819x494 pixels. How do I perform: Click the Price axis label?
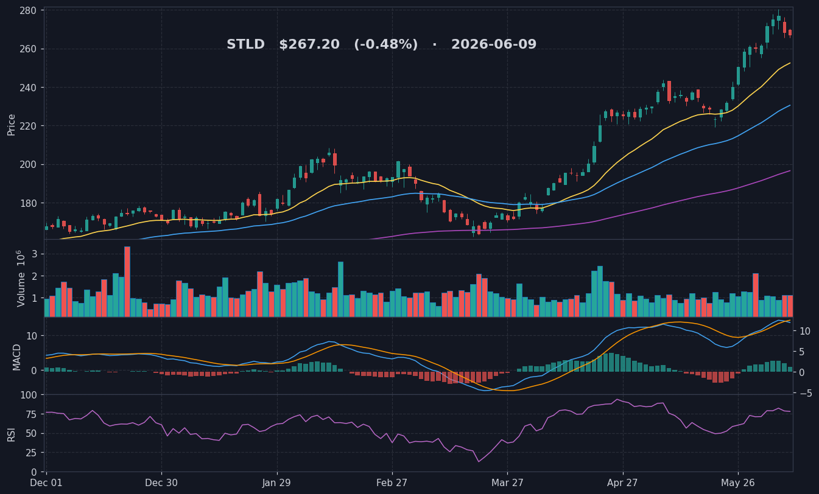point(12,124)
